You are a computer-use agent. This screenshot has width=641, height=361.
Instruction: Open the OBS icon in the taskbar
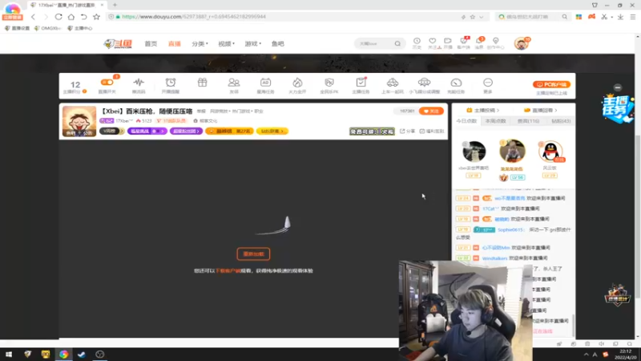(x=99, y=355)
